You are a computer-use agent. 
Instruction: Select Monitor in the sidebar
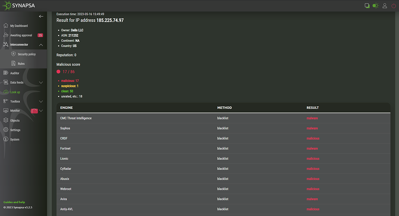[x=15, y=111]
